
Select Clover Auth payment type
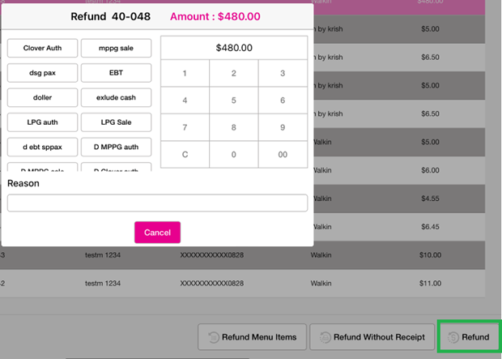(42, 49)
